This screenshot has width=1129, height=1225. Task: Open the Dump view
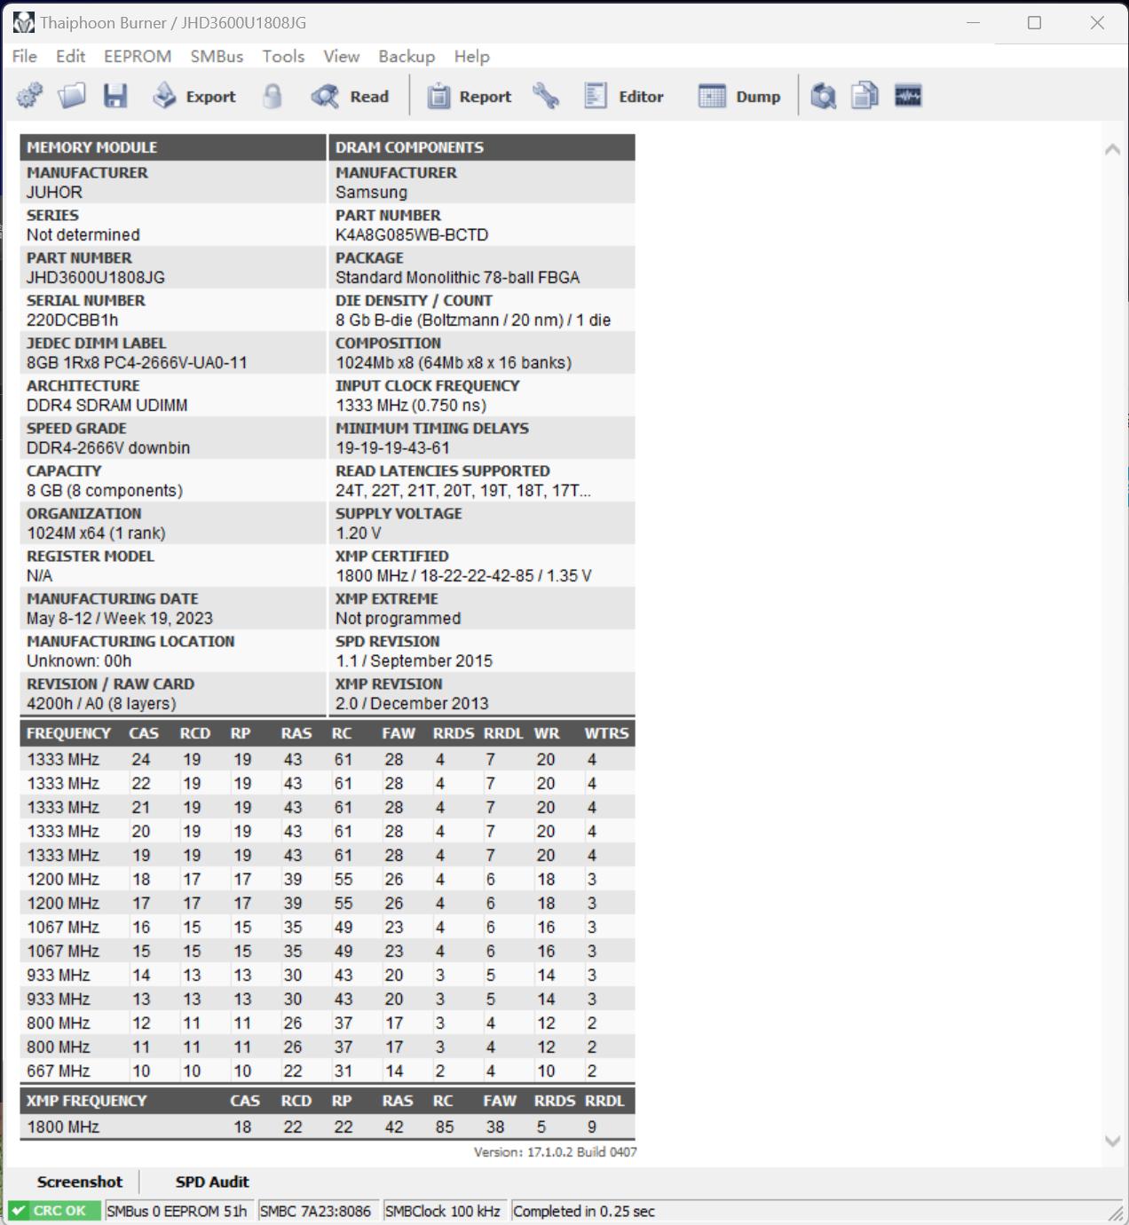coord(739,96)
